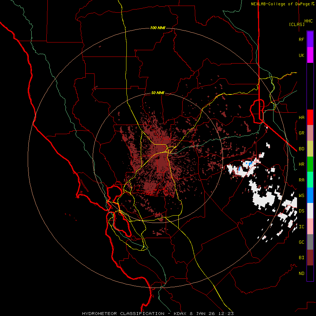
Task: Click the GC legend label
Action: 301,242
